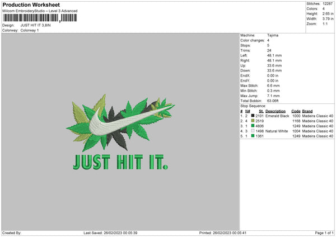Click the 'N#' column header
The image size is (336, 237).
pos(248,111)
